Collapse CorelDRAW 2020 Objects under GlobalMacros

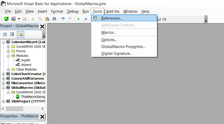(8, 92)
